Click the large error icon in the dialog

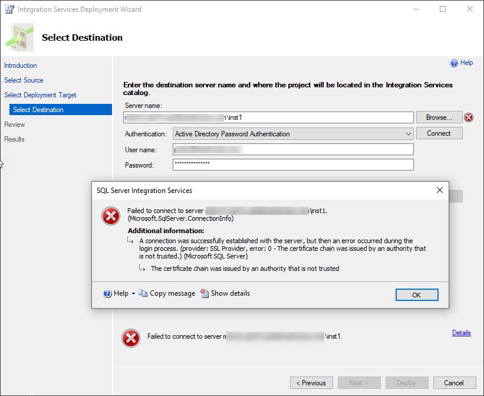click(111, 215)
